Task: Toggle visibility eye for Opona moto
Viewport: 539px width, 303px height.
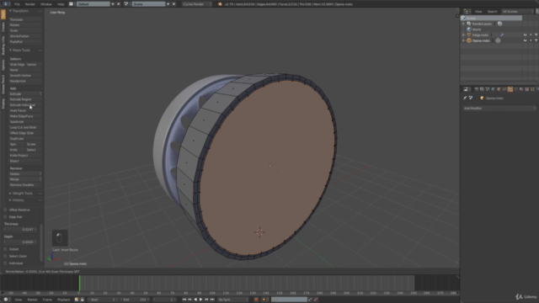Action: pyautogui.click(x=525, y=40)
